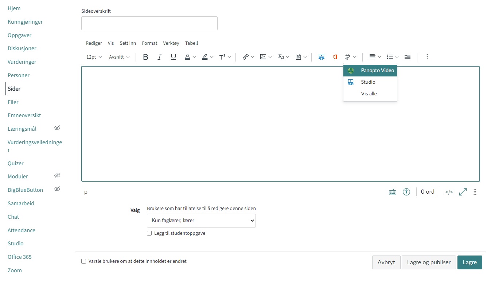Insert a link with the chain icon
Screen dimensions: 491x281
click(x=246, y=57)
